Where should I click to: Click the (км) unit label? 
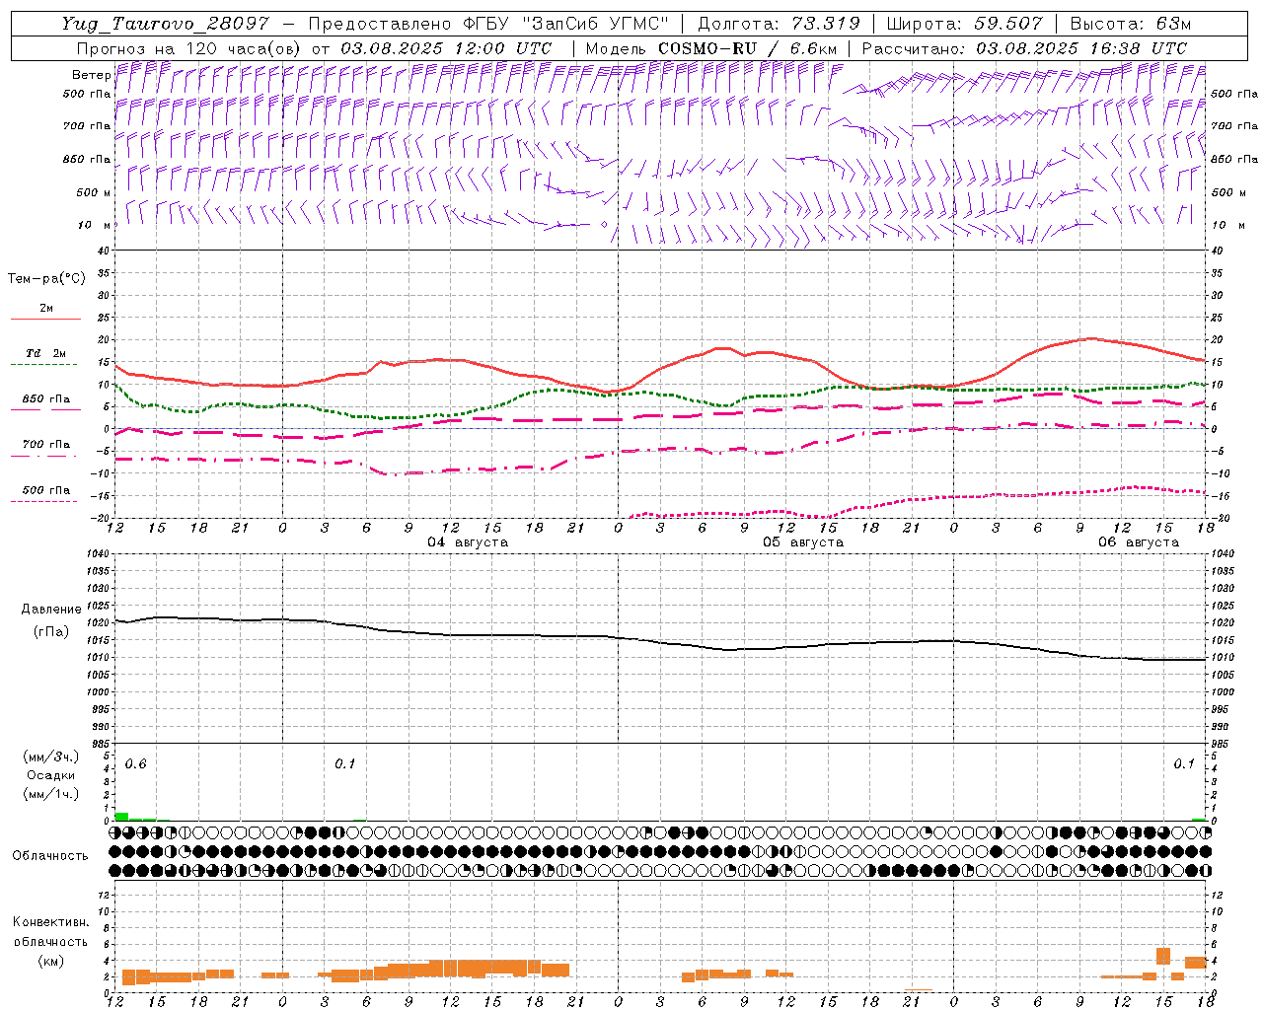tap(50, 960)
